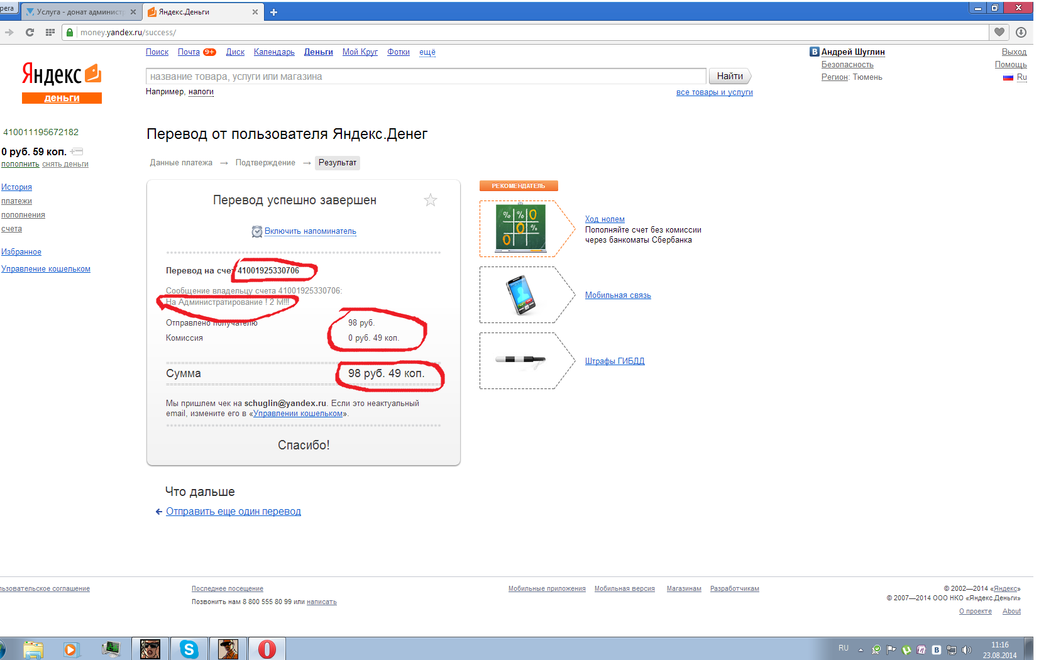Open the История sidebar link
Image resolution: width=1056 pixels, height=660 pixels.
(16, 187)
